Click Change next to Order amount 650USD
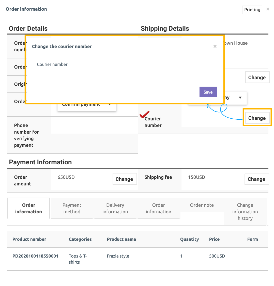The height and width of the screenshot is (286, 274). [x=124, y=179]
